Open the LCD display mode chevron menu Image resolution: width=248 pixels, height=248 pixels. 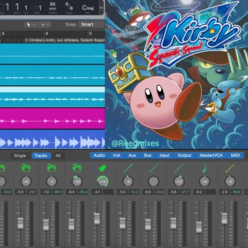pos(101,7)
